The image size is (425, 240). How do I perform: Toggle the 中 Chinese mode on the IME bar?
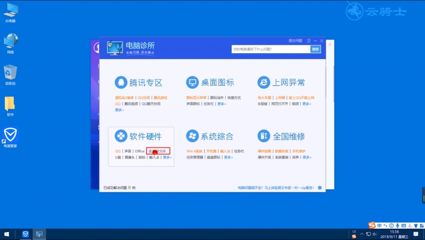click(379, 226)
